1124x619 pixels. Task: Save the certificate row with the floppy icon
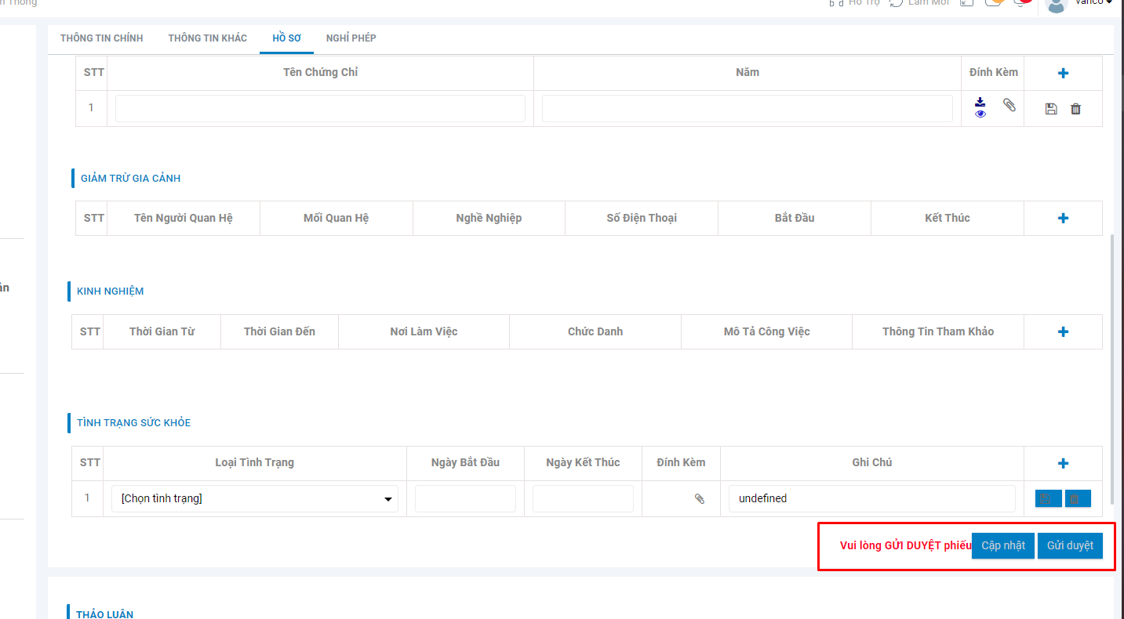tap(1051, 109)
